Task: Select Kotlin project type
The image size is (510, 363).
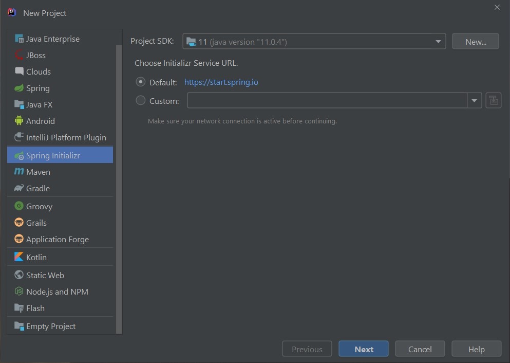Action: tap(60, 257)
